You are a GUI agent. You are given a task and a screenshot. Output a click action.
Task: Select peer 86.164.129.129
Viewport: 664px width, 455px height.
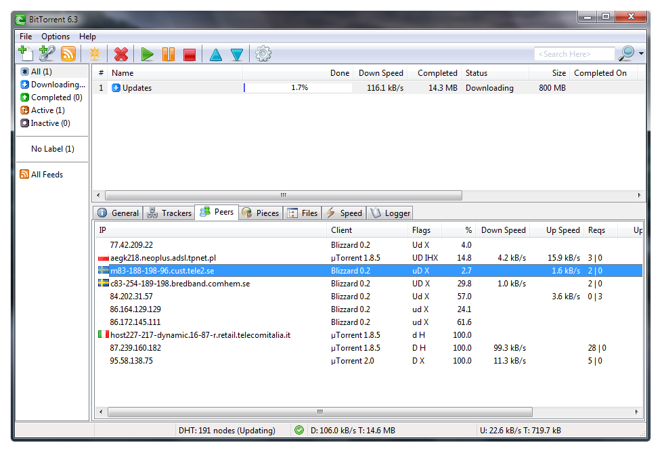[x=368, y=309]
